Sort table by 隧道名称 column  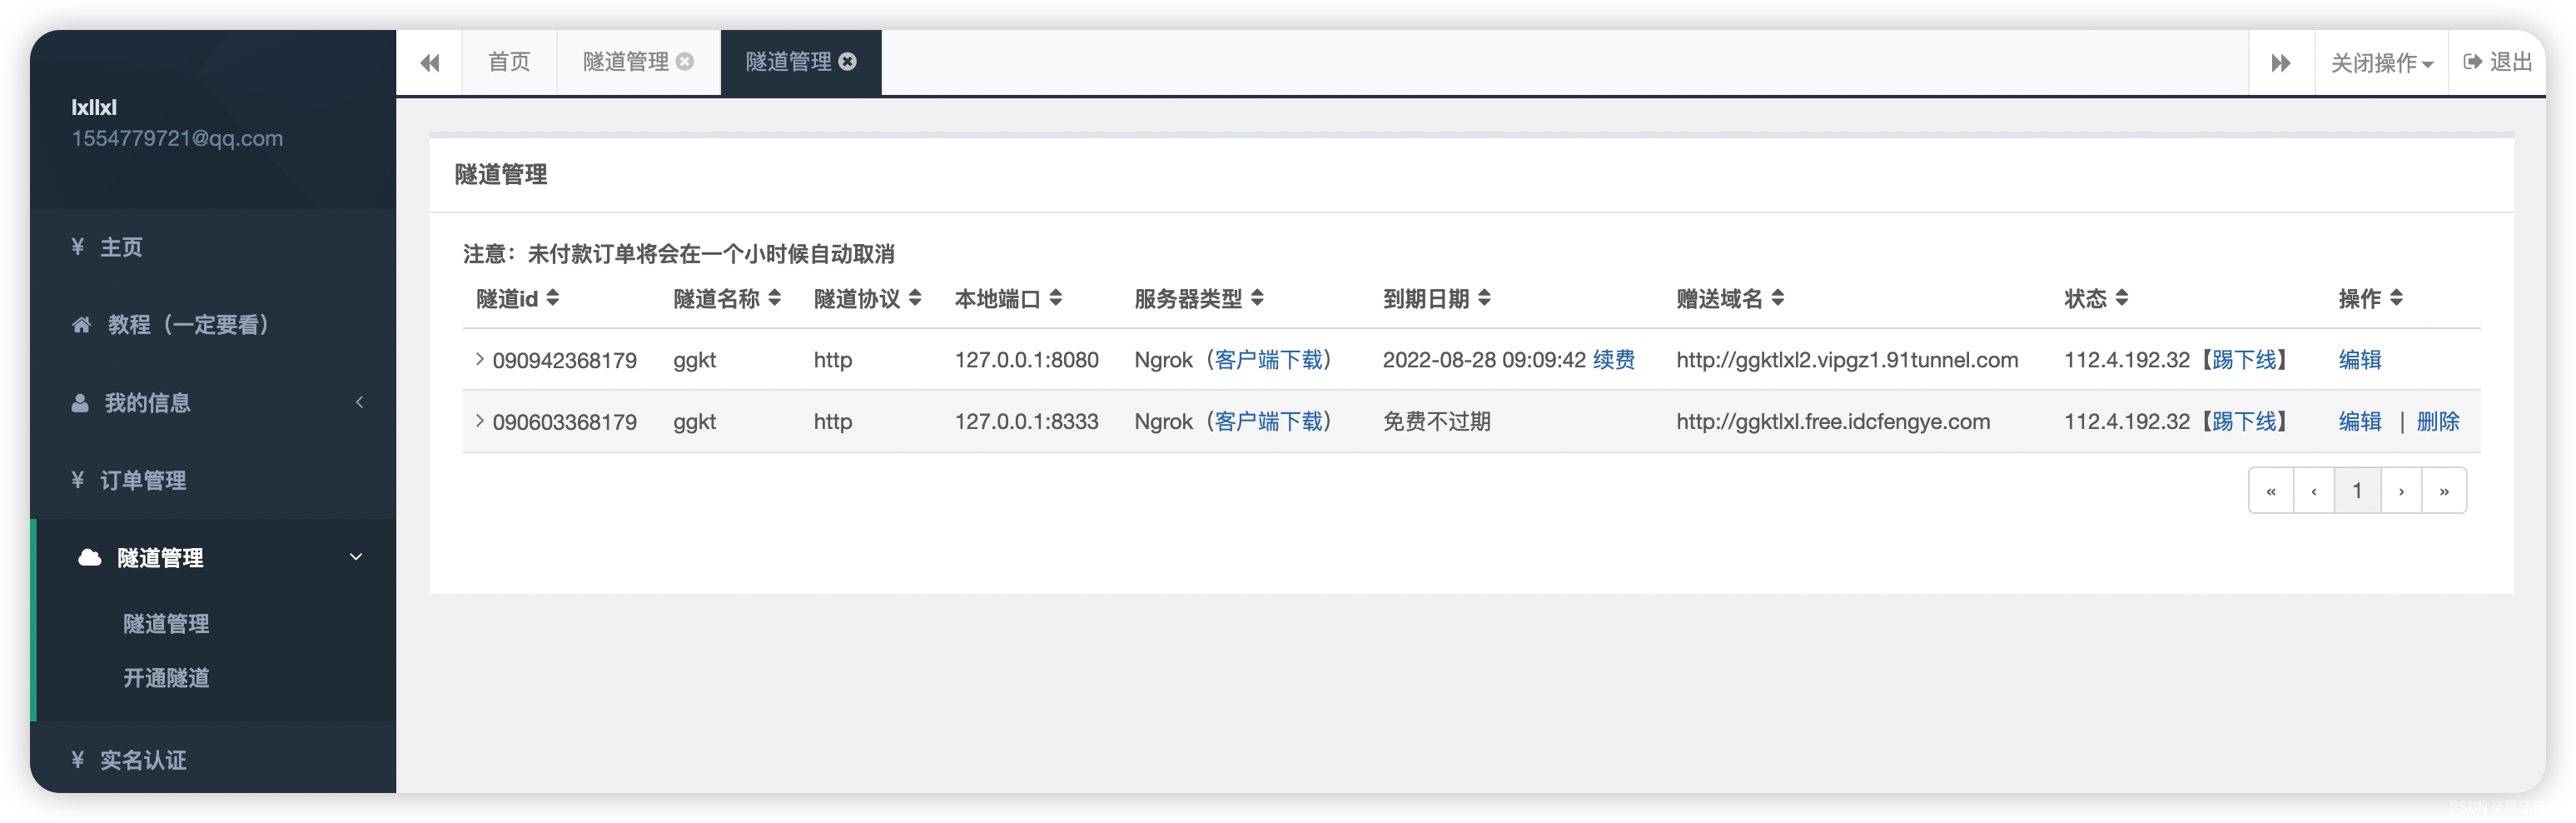coord(726,298)
